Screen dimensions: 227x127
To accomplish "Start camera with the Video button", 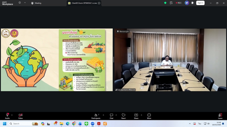I will pos(20,115).
